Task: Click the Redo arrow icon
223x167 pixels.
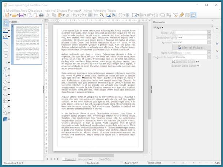Action: [82, 15]
